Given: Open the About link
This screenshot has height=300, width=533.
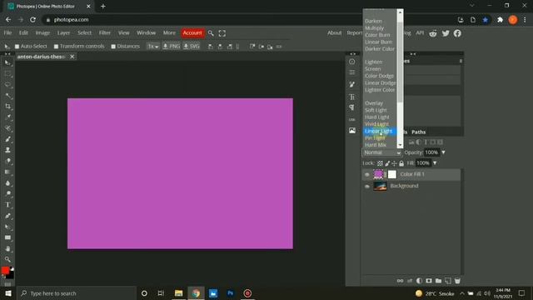Looking at the screenshot, I should click(x=335, y=32).
